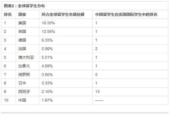Select the rank number 10 cell
169x116 pixels.
pyautogui.click(x=6, y=100)
